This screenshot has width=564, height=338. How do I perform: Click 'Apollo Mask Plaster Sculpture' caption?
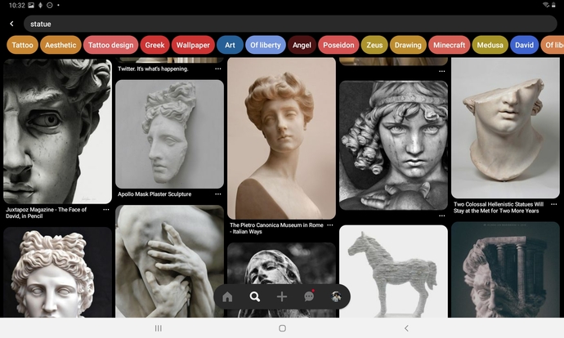(154, 194)
